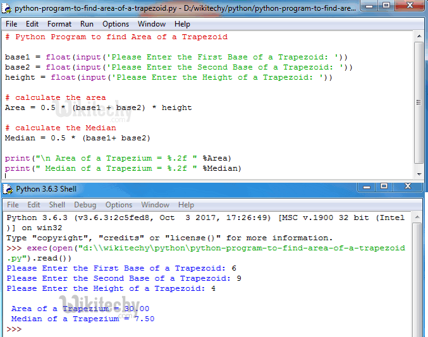Click the Python file icon in editor title bar
The width and height of the screenshot is (428, 337).
tap(6, 8)
